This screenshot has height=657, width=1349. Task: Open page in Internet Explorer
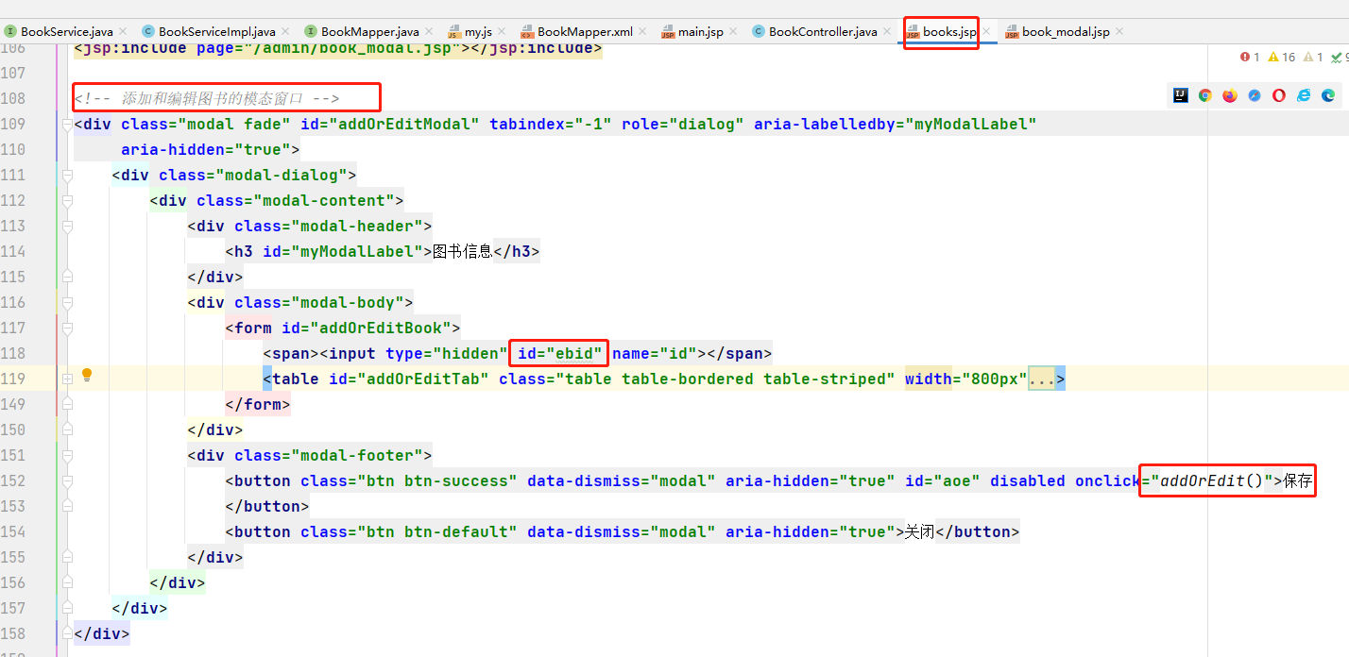tap(1304, 95)
